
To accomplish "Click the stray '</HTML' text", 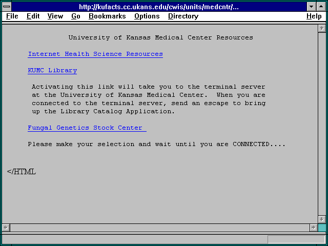I will [x=22, y=172].
